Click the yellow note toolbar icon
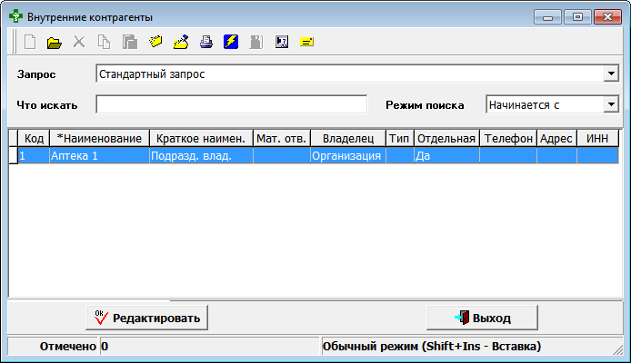The width and height of the screenshot is (631, 363). pyautogui.click(x=306, y=42)
